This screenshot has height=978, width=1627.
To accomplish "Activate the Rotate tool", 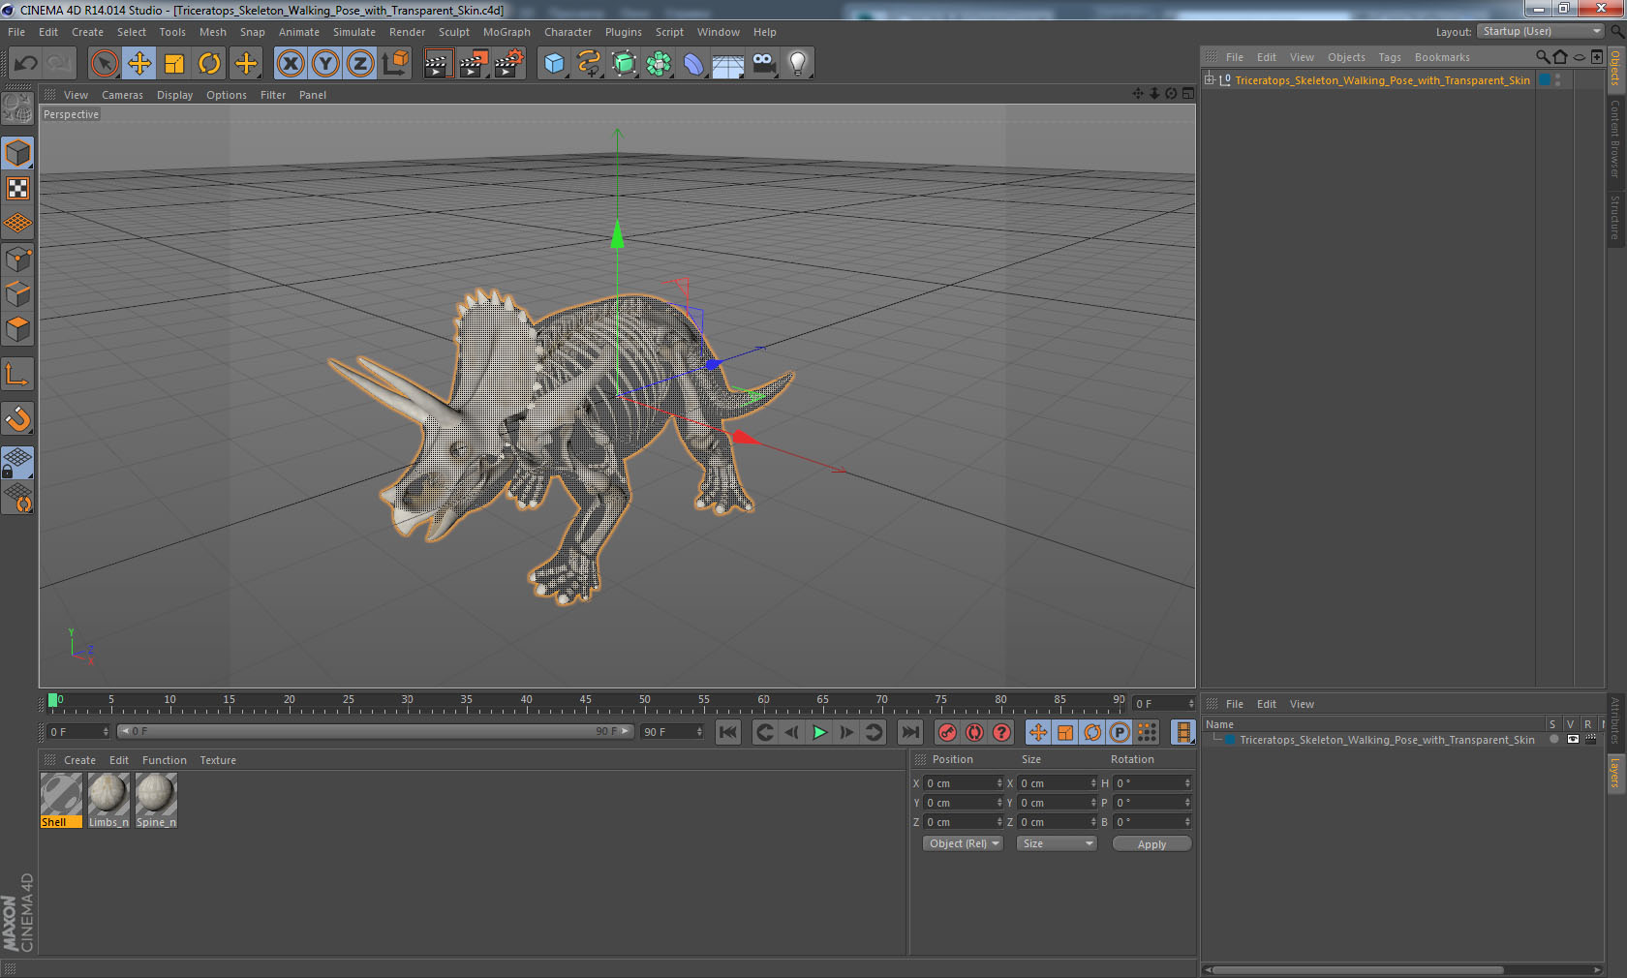I will coord(209,64).
